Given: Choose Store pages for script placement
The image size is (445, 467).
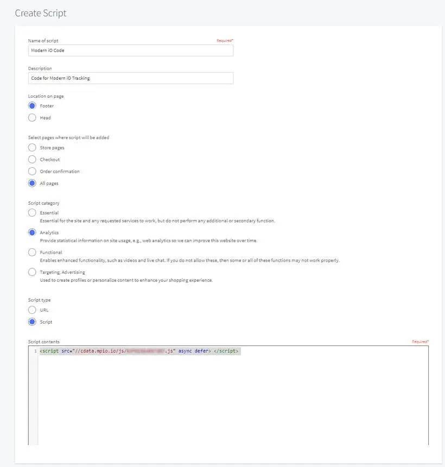Looking at the screenshot, I should point(32,148).
